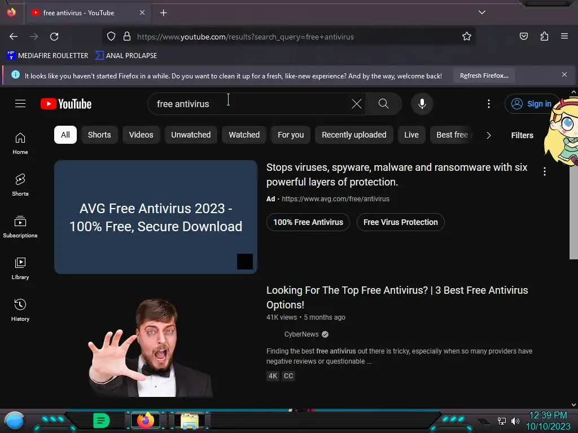Run search with the magnifying glass button
This screenshot has height=433, width=578.
tap(384, 104)
